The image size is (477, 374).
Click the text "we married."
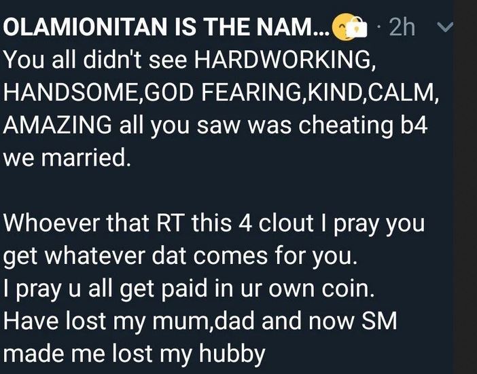pyautogui.click(x=67, y=159)
